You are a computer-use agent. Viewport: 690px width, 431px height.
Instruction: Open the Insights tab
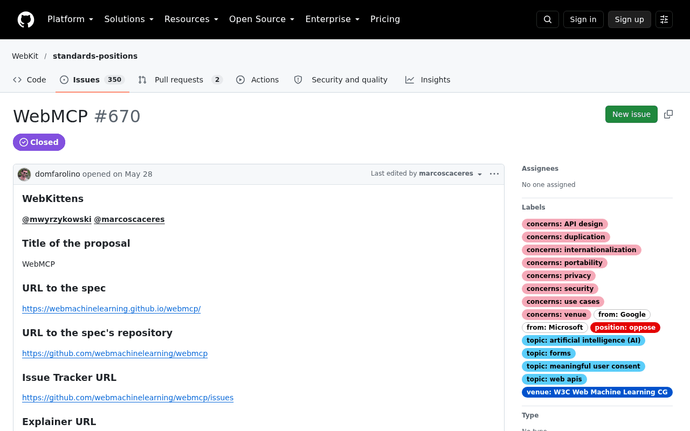[428, 80]
